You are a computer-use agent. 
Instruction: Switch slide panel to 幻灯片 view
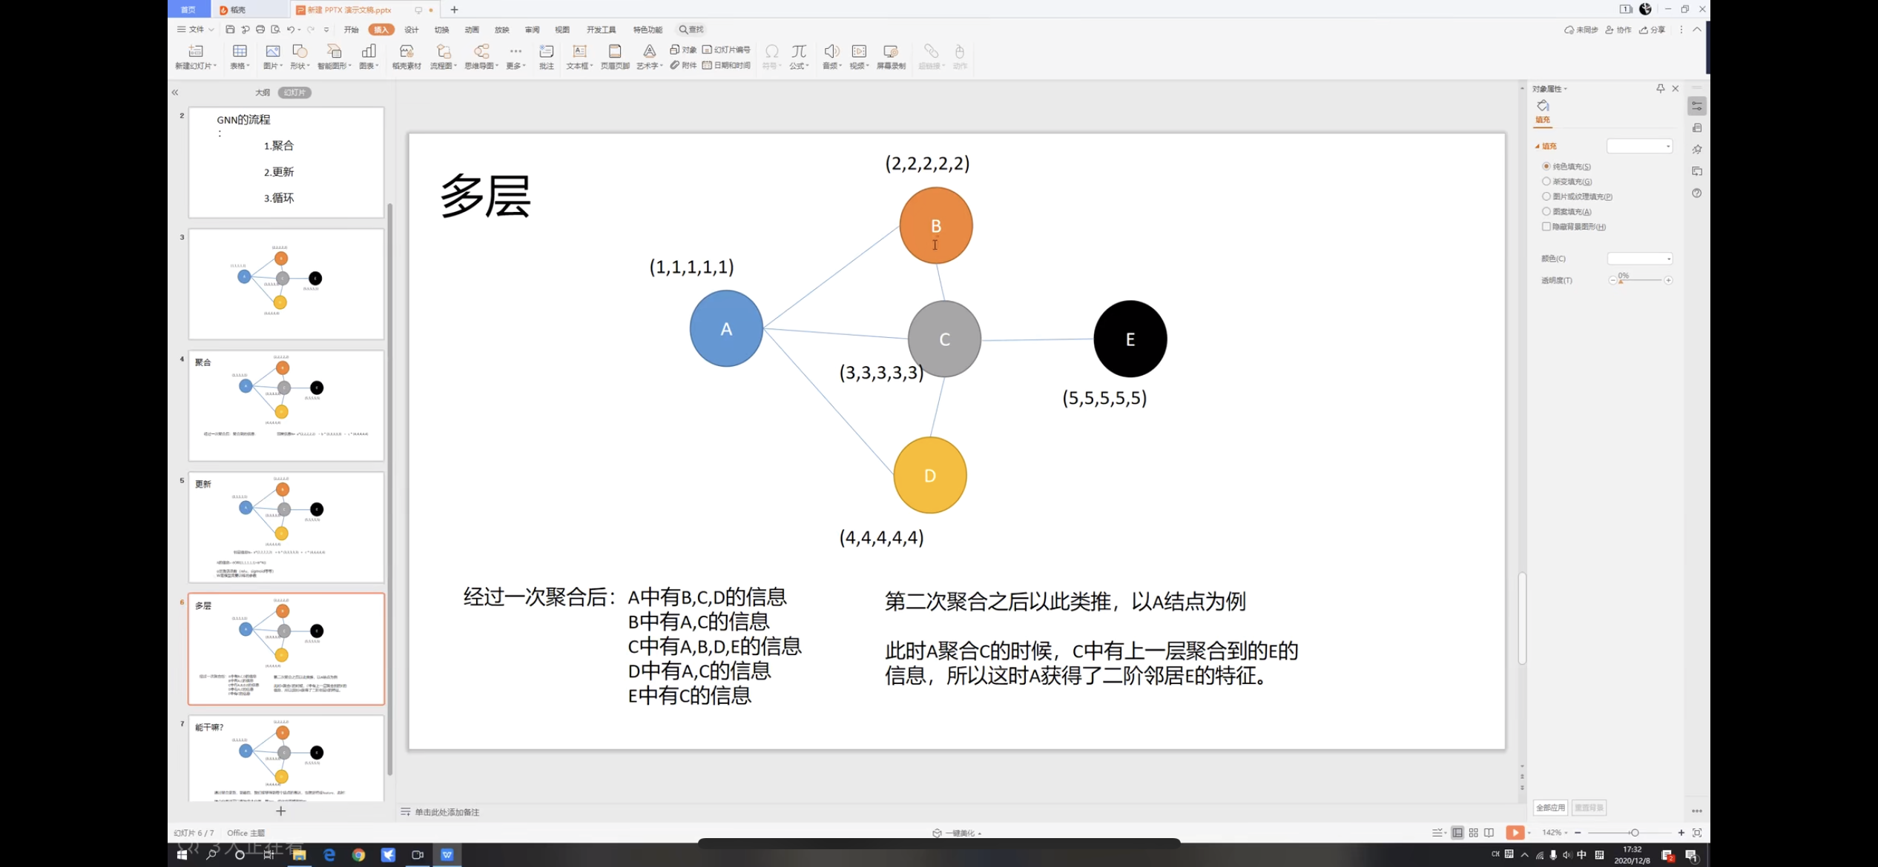click(x=294, y=93)
